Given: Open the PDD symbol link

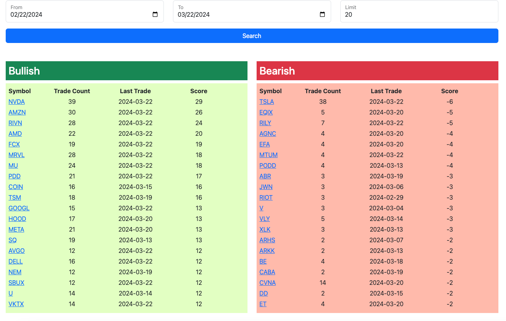Looking at the screenshot, I should (14, 176).
